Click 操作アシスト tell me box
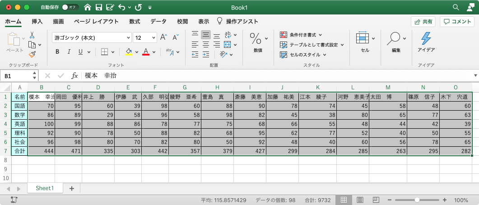Viewport: 479px width, 205px height. [237, 21]
